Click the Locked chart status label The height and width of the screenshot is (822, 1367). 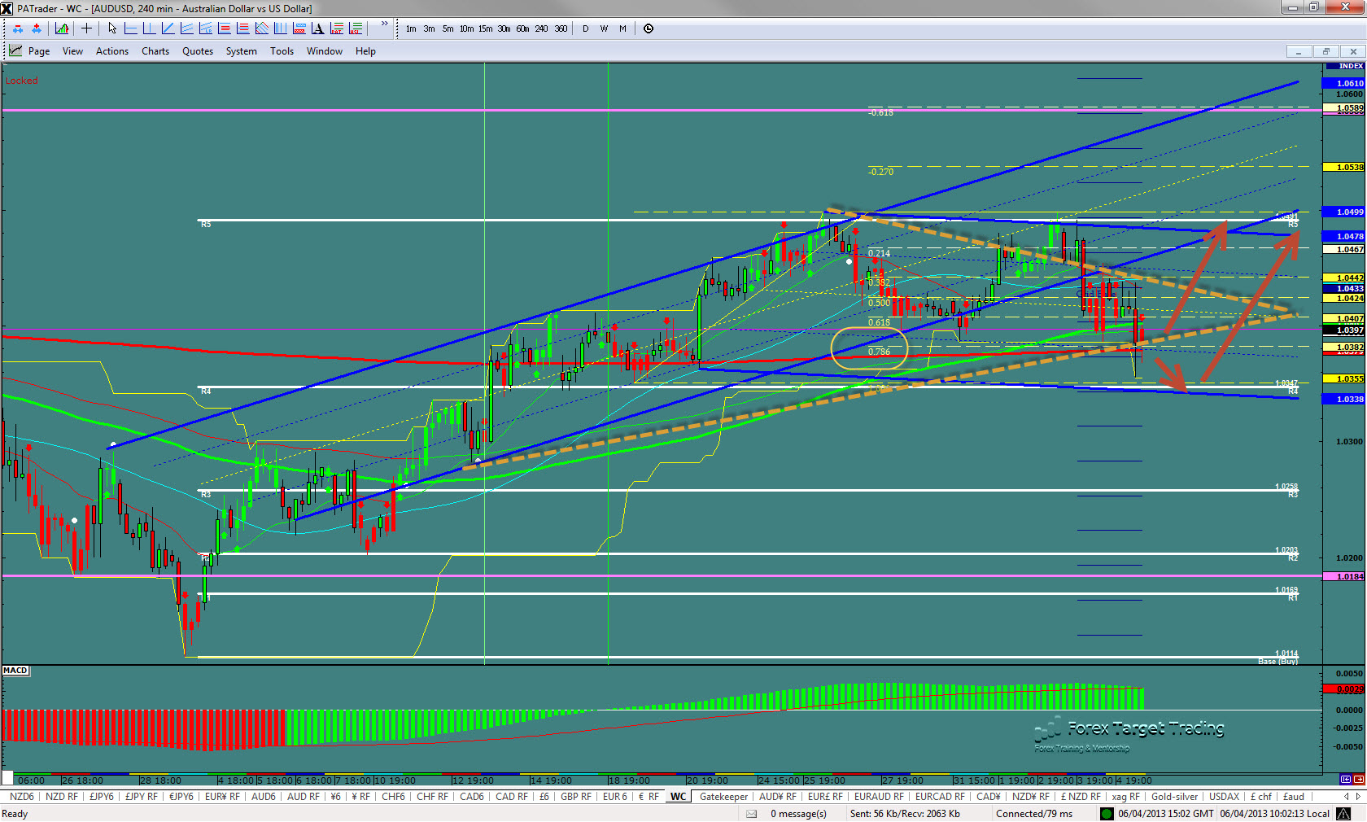(x=21, y=81)
